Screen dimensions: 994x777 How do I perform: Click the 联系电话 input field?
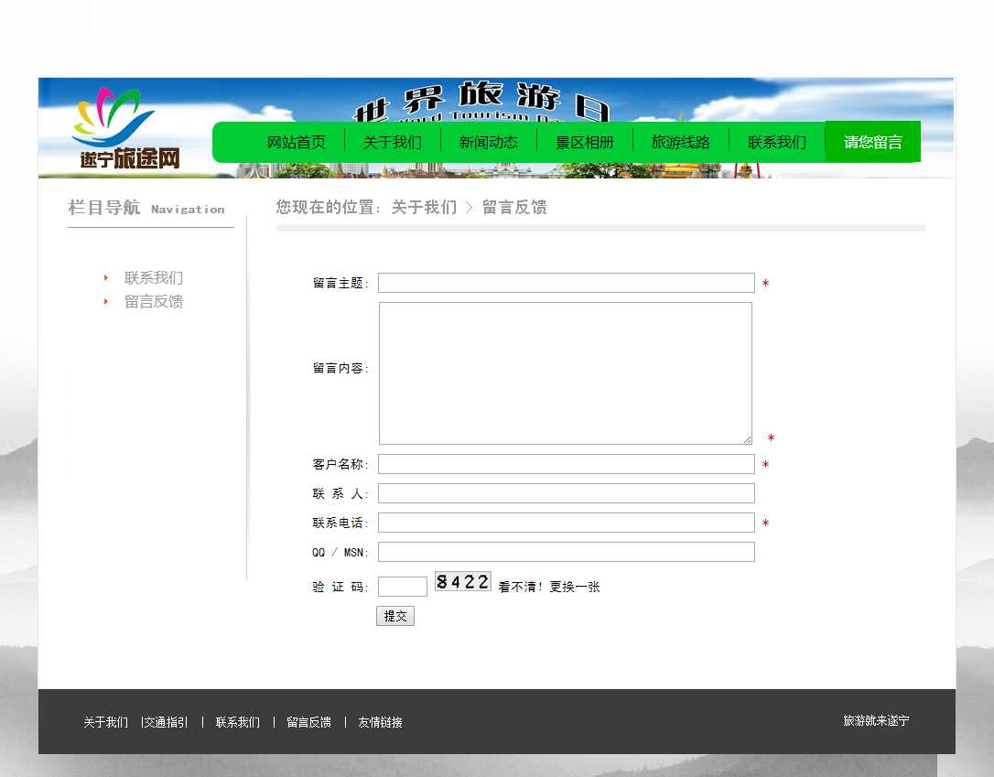coord(566,523)
